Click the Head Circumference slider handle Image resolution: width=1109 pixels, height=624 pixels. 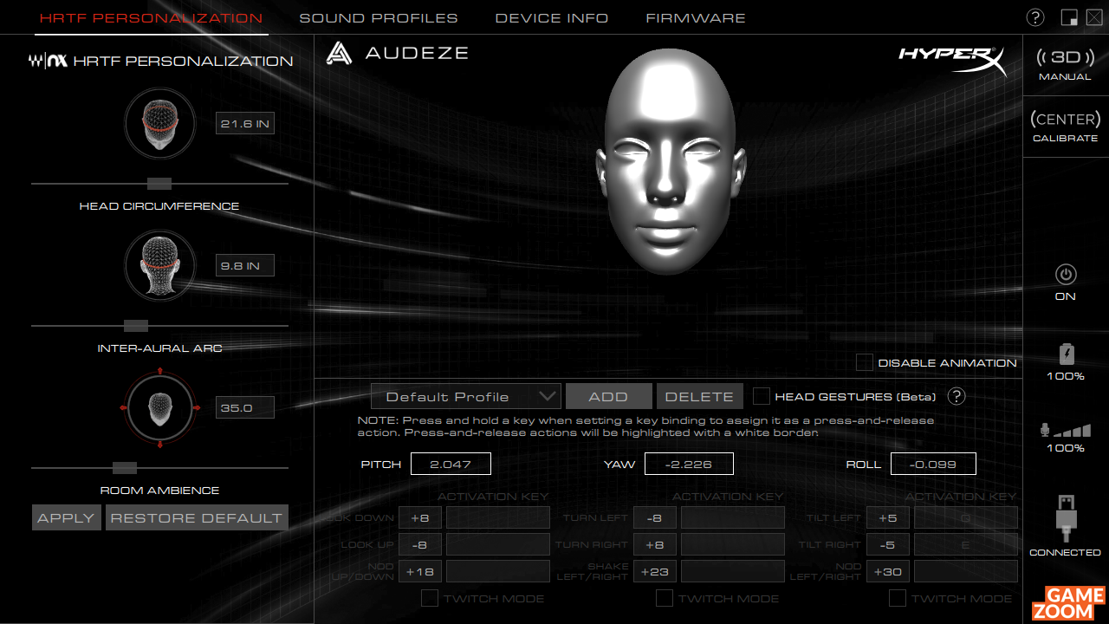[159, 184]
